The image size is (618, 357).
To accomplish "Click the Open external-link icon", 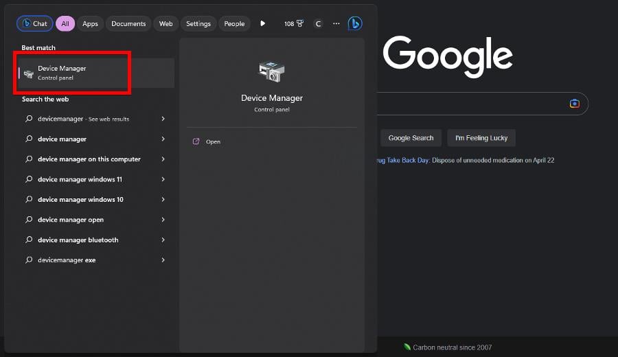I will (196, 141).
